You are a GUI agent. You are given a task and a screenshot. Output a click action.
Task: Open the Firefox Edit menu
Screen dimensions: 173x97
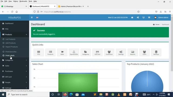click(x=6, y=1)
